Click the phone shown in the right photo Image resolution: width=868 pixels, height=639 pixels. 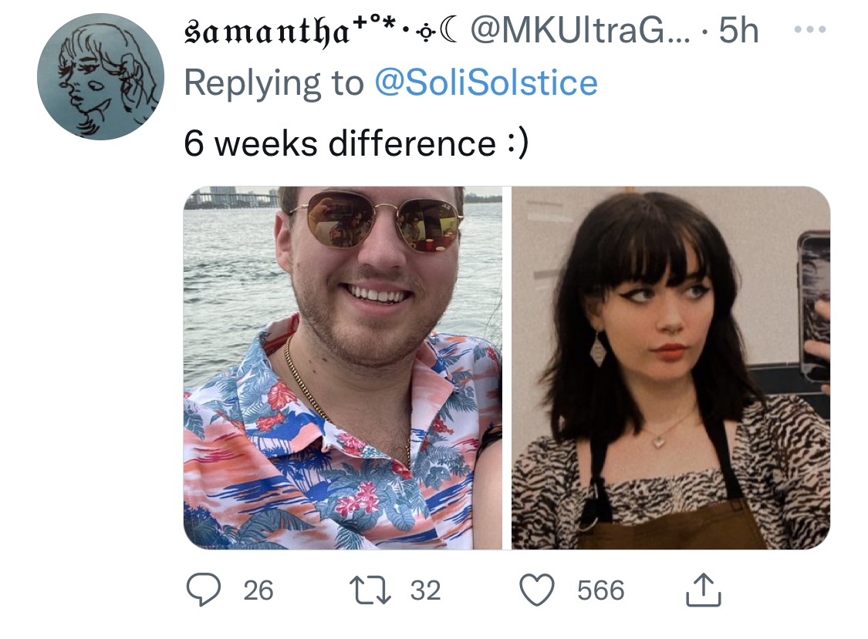812,308
